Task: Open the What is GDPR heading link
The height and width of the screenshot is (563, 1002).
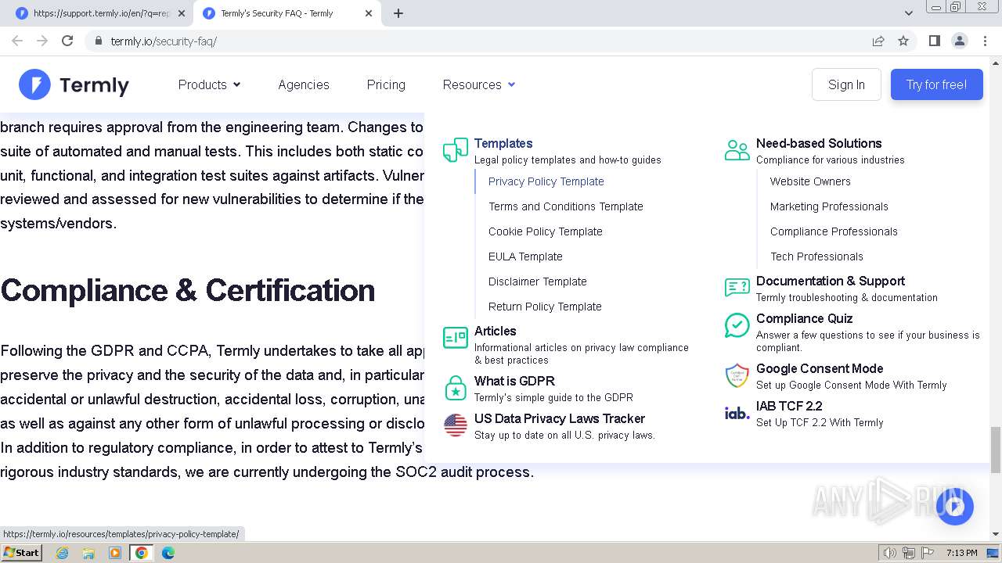Action: coord(514,381)
